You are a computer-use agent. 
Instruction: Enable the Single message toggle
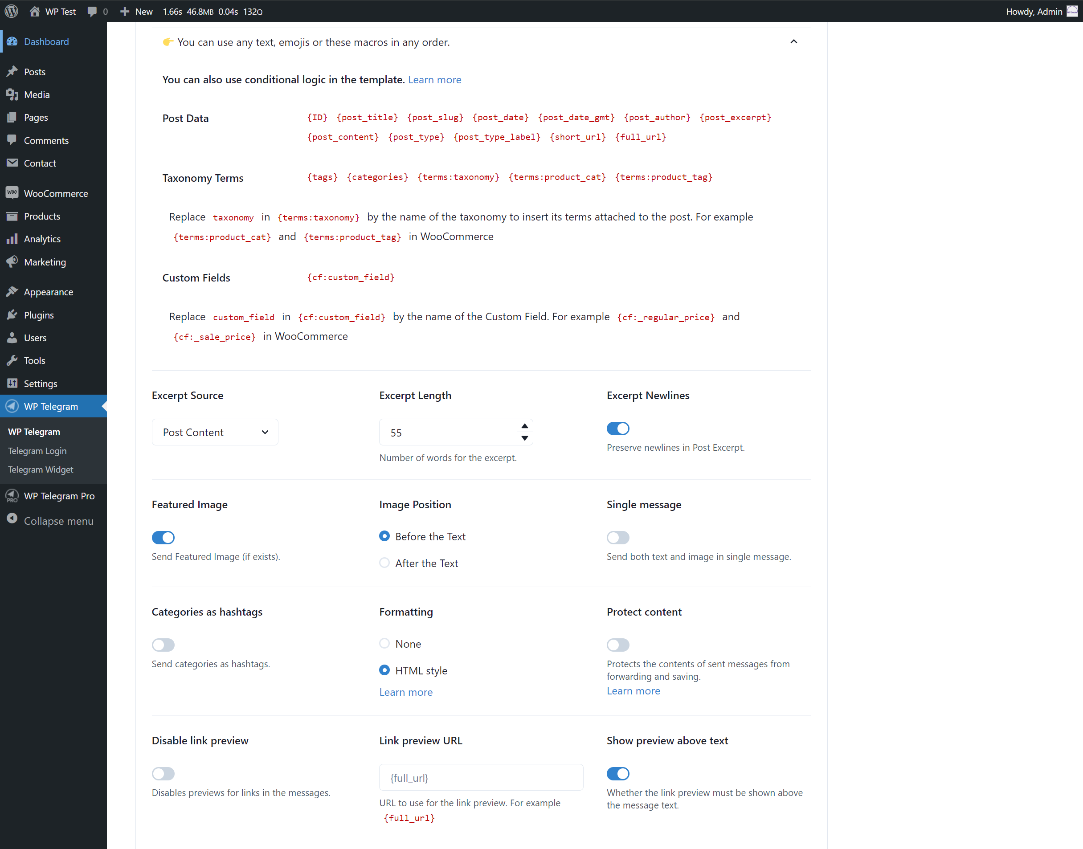618,537
